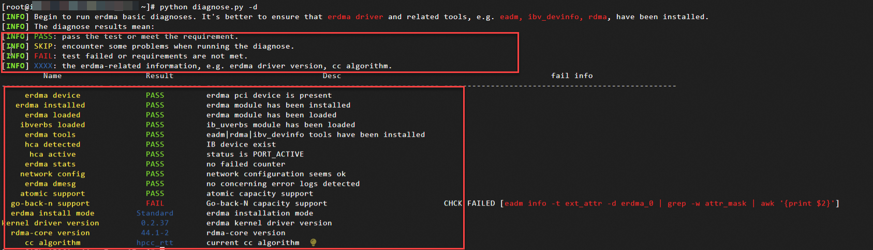Click 'Go-back-N capacity support' description
The width and height of the screenshot is (873, 250).
click(x=267, y=203)
